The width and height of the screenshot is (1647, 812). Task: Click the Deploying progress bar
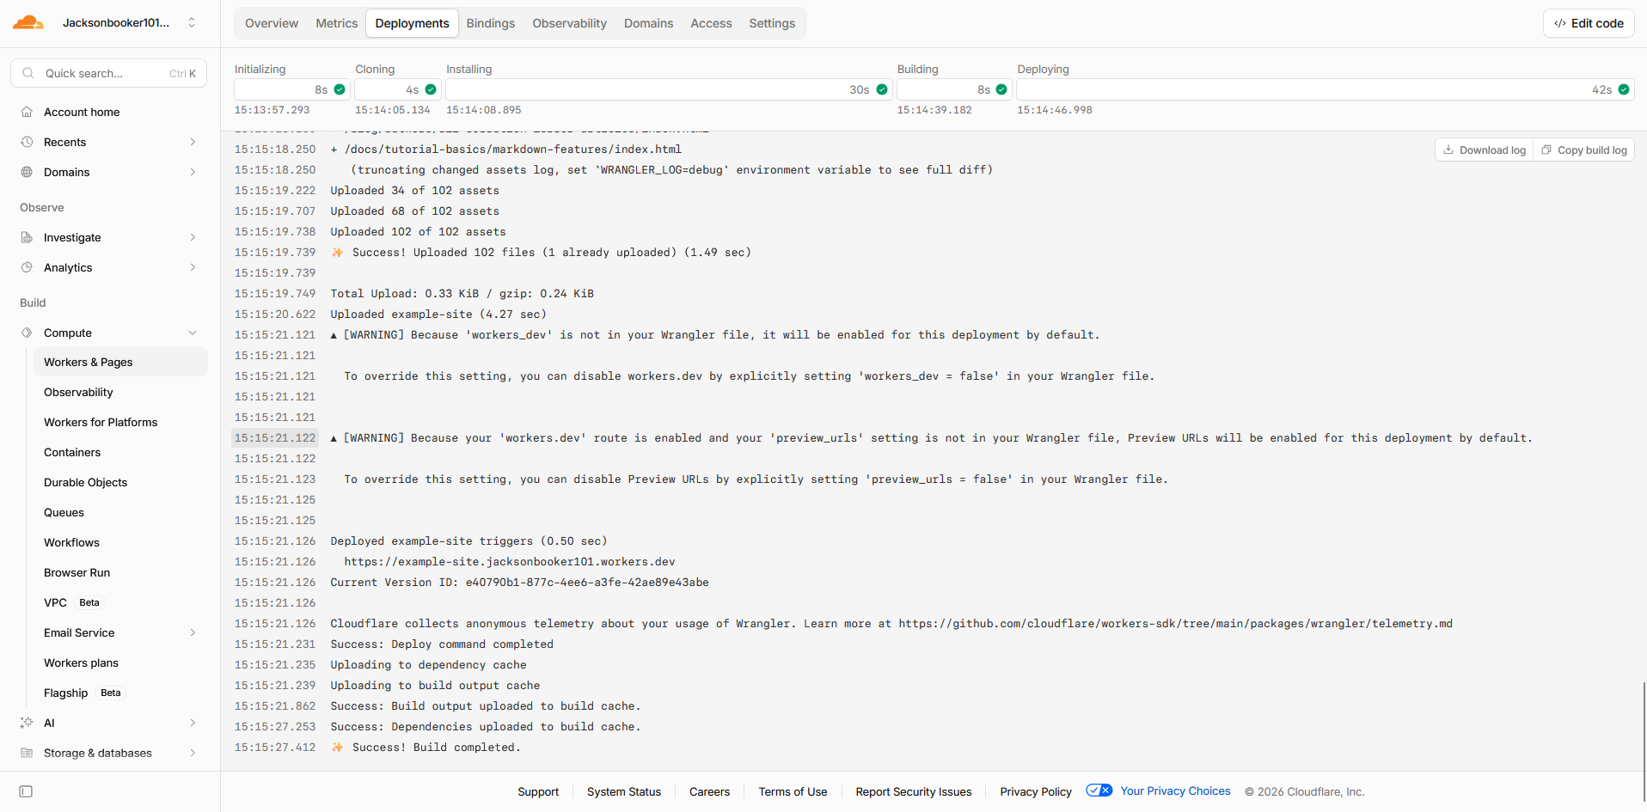1325,89
